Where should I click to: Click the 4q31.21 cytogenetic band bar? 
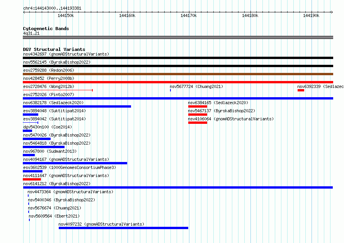click(x=178, y=37)
